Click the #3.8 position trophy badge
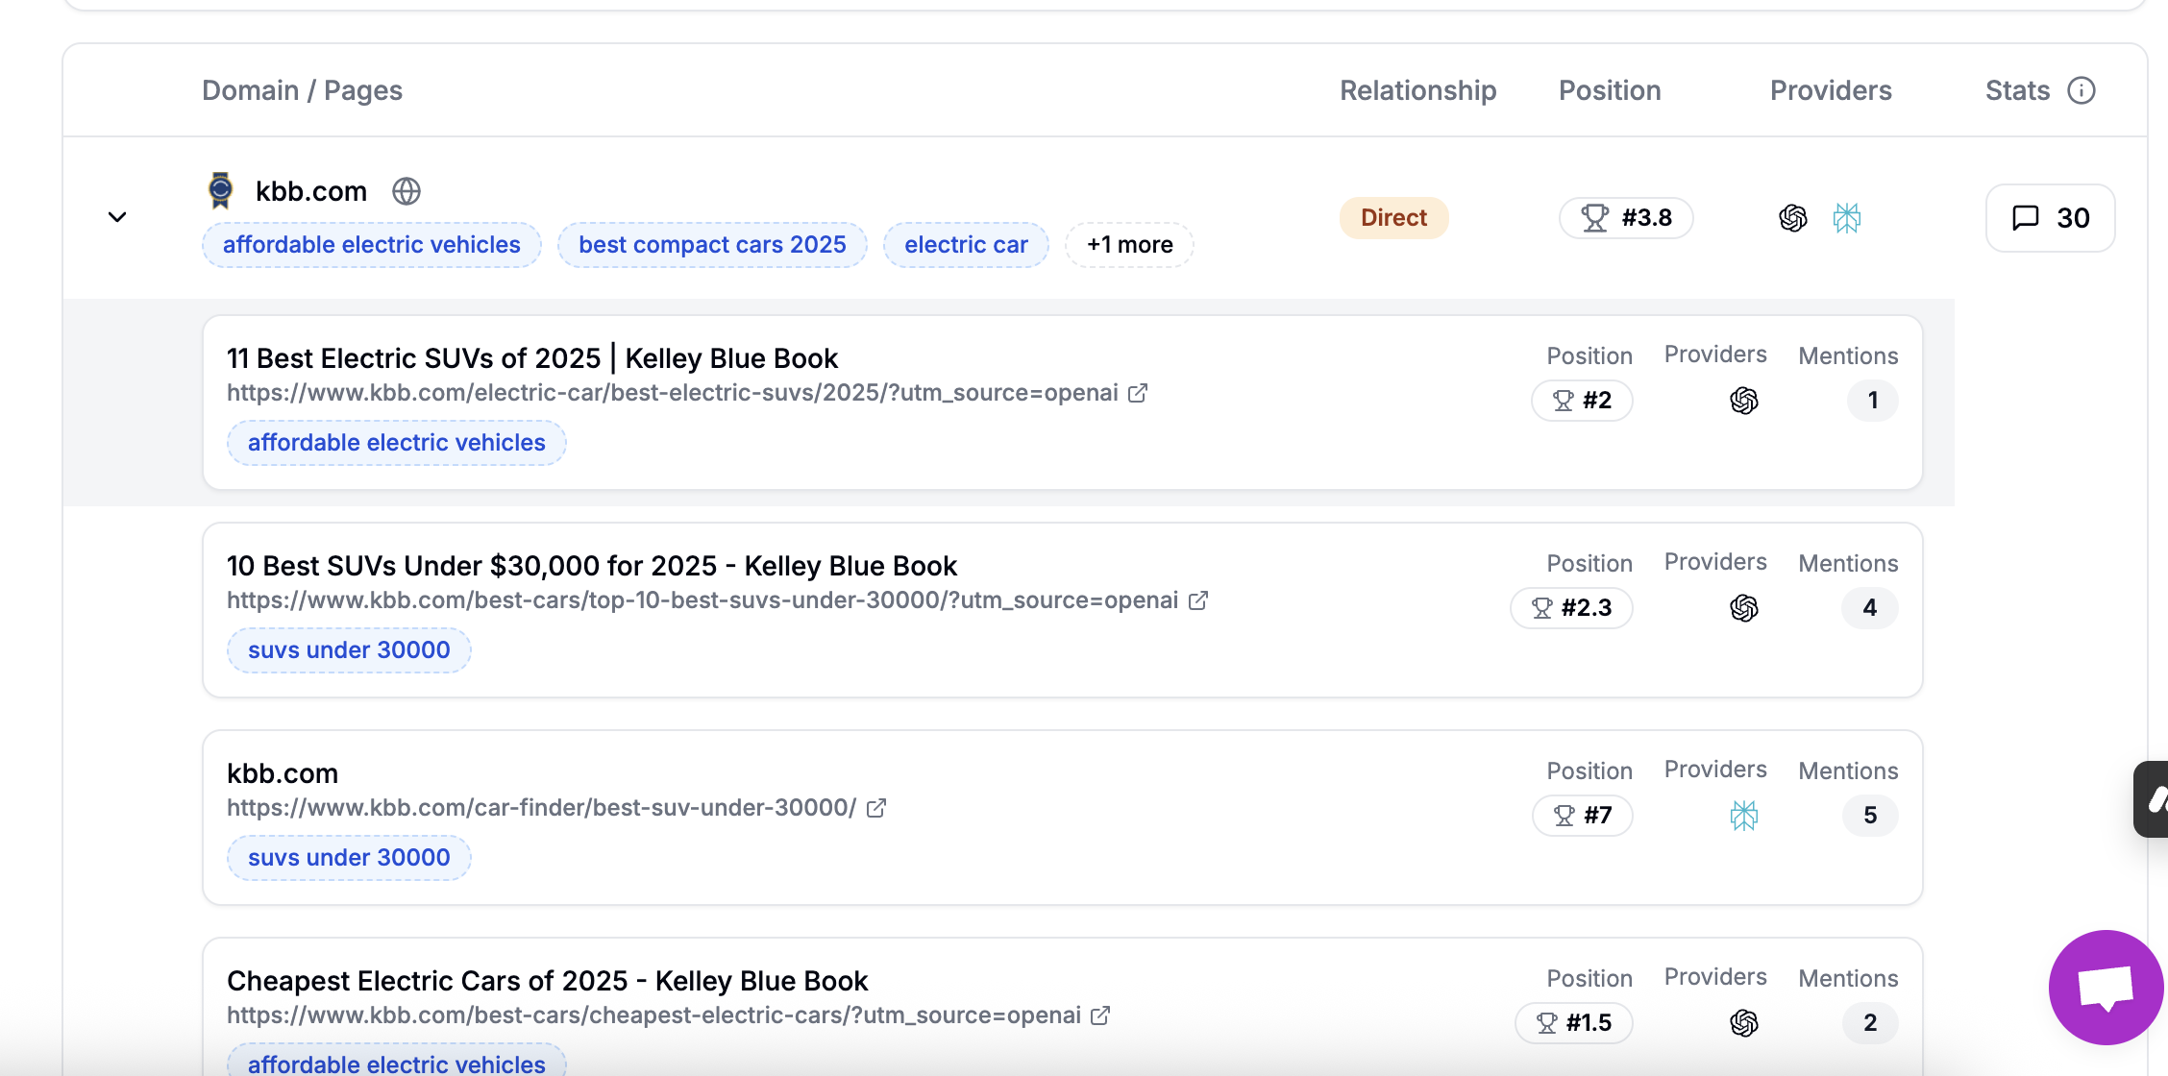2168x1076 pixels. click(x=1626, y=218)
